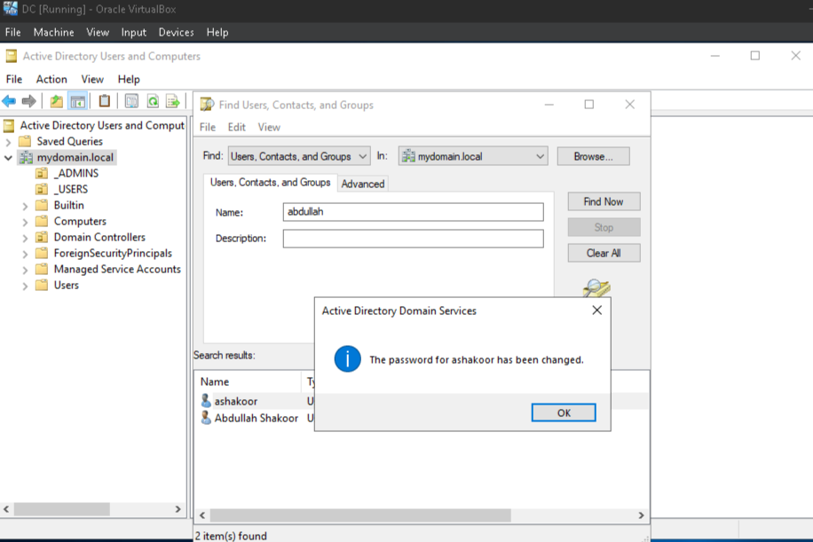Open the Find type dropdown

click(x=299, y=156)
